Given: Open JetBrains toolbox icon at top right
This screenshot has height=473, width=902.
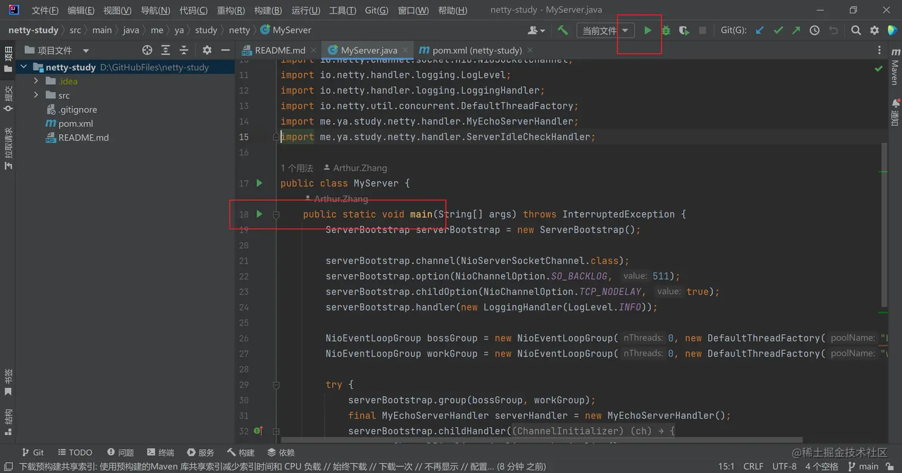Looking at the screenshot, I should click(x=892, y=30).
